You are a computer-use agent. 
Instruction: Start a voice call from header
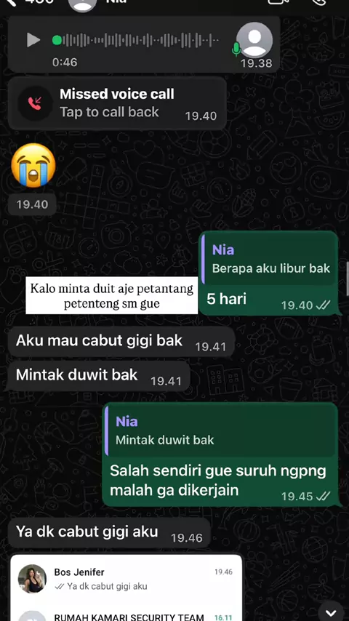(319, 2)
